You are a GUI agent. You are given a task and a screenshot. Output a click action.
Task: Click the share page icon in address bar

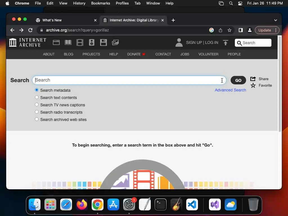(x=220, y=30)
